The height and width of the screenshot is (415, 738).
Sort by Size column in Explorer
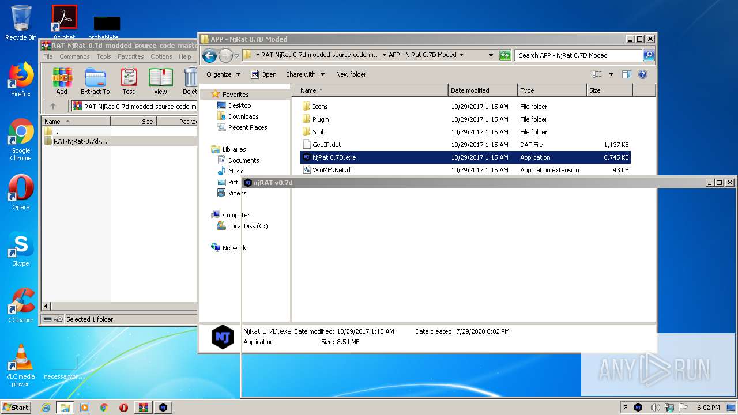tap(609, 90)
